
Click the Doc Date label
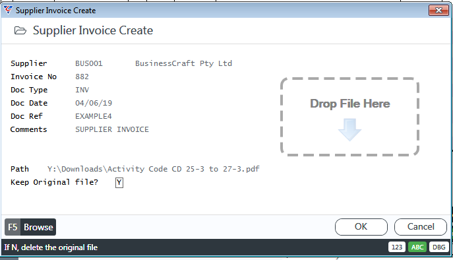[29, 103]
